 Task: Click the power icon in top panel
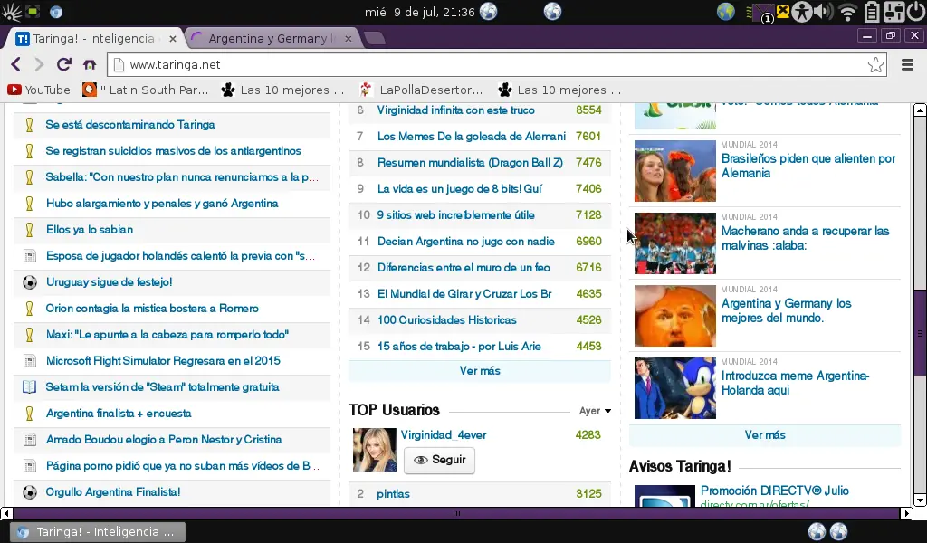tap(915, 11)
